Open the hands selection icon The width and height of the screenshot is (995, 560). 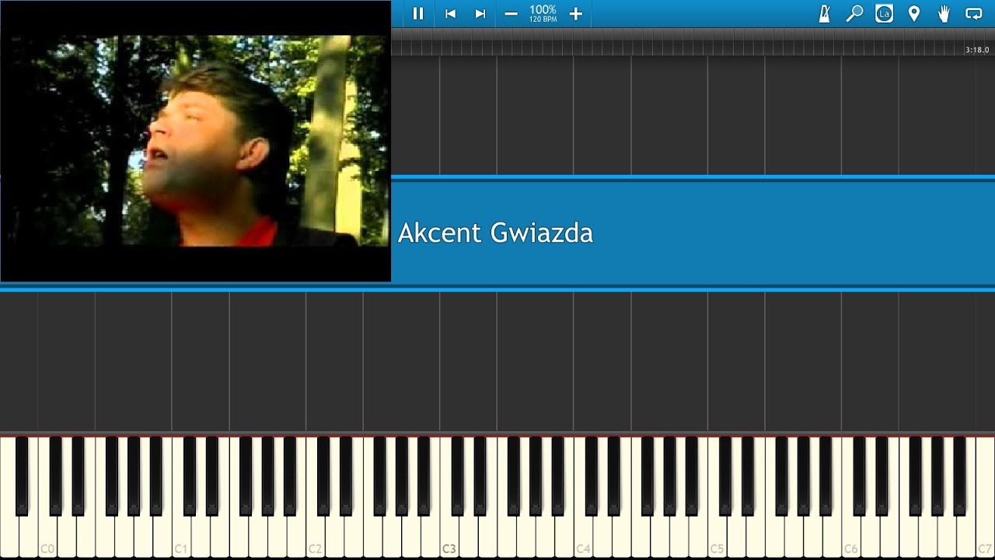click(944, 13)
